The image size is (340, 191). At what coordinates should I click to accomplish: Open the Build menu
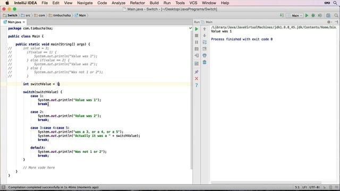(154, 3)
